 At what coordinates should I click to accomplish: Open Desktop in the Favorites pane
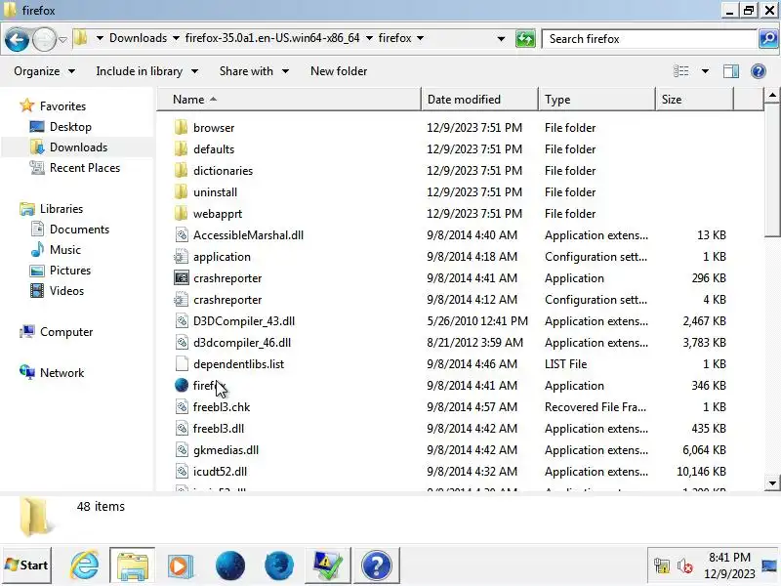[70, 127]
